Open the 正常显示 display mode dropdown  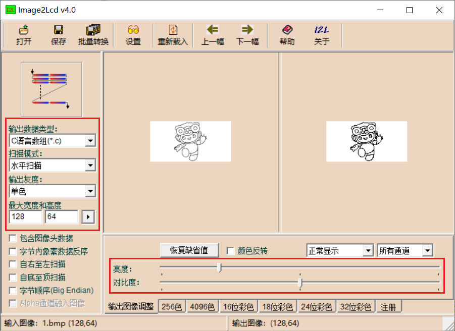click(368, 251)
